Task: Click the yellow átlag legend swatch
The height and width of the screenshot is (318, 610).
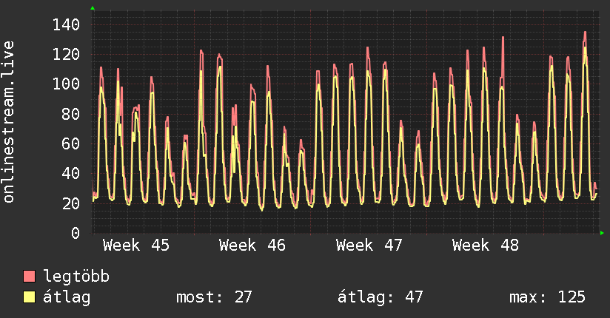Action: [29, 297]
